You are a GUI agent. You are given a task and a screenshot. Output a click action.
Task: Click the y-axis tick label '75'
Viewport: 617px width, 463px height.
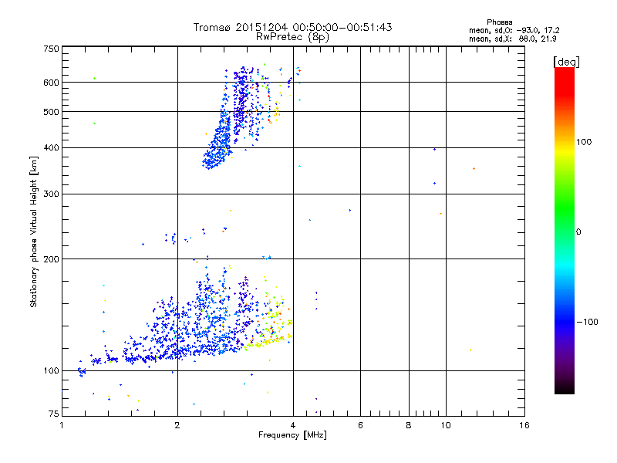[x=54, y=414]
